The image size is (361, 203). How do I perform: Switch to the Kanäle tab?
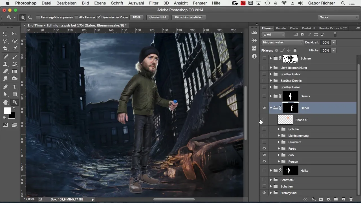point(281,28)
